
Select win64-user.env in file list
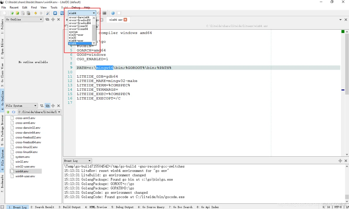point(25,176)
